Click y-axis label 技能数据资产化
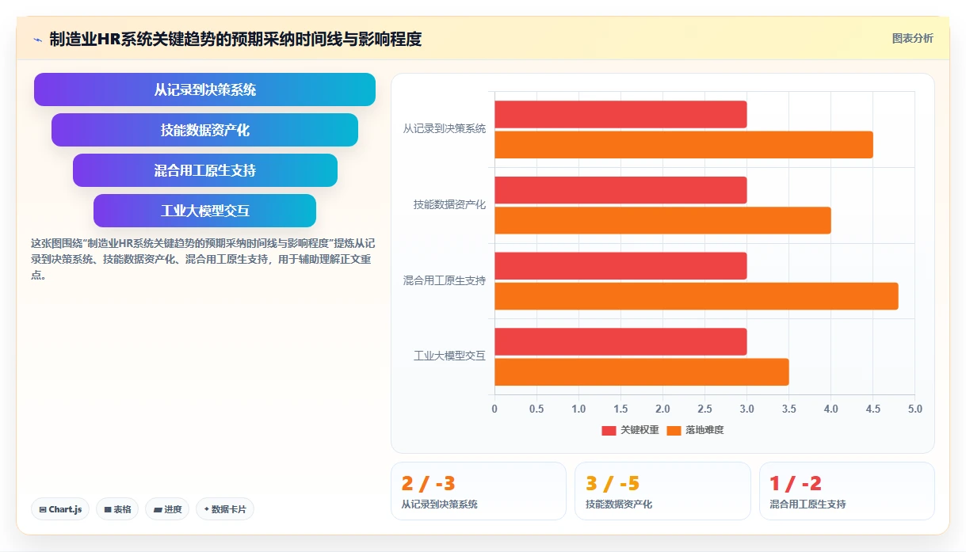The height and width of the screenshot is (552, 966). click(x=449, y=204)
